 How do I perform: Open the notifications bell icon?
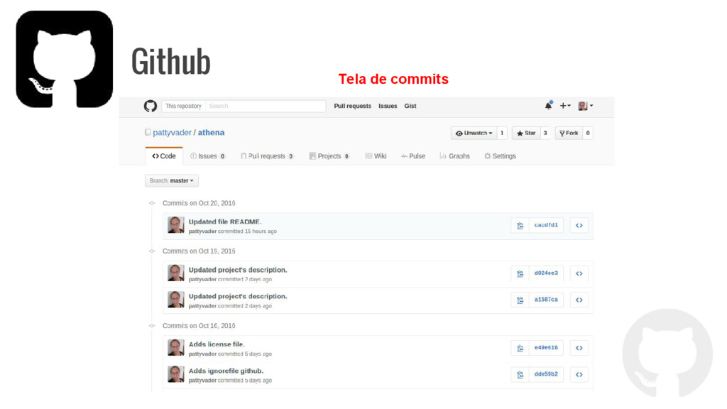549,105
